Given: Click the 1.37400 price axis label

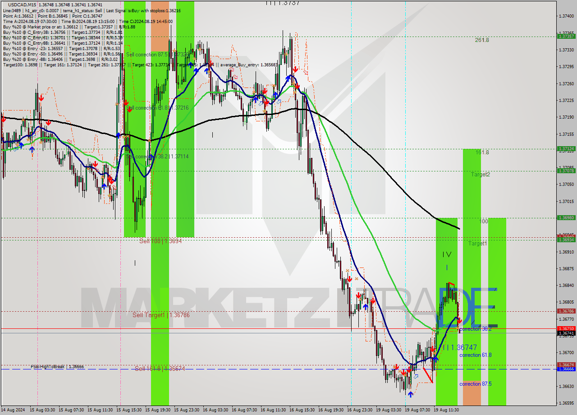Looking at the screenshot, I should click(566, 16).
